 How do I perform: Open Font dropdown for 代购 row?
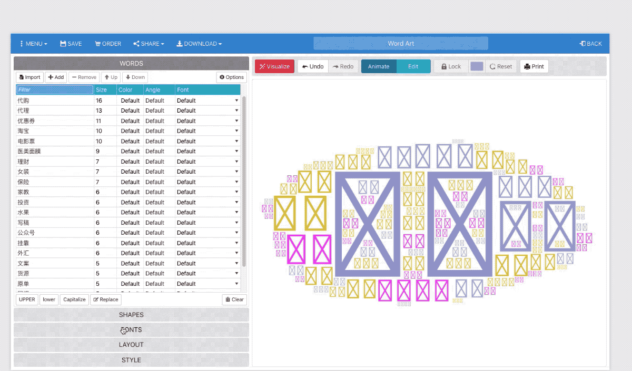[208, 101]
